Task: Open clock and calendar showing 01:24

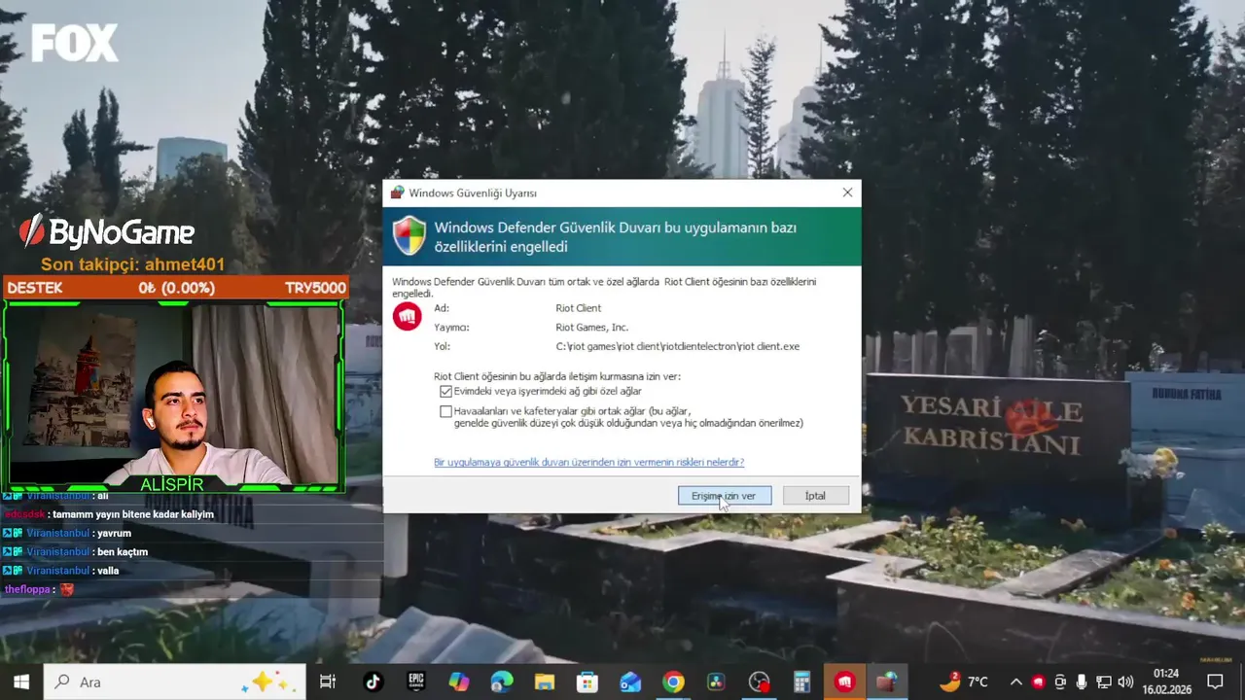Action: pos(1166,682)
